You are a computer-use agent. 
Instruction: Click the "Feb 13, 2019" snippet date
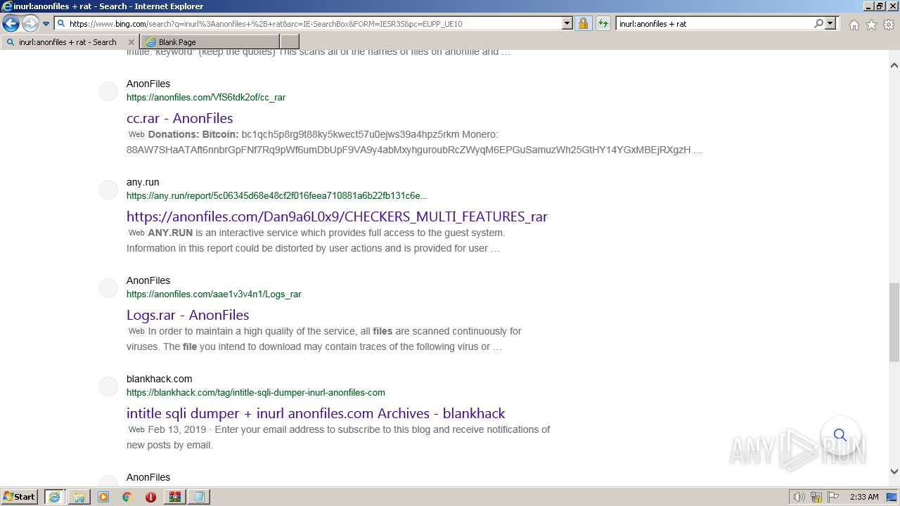coord(177,429)
